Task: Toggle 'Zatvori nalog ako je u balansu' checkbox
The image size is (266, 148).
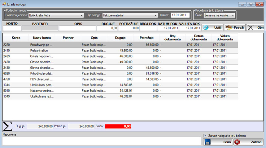Action: point(205,136)
